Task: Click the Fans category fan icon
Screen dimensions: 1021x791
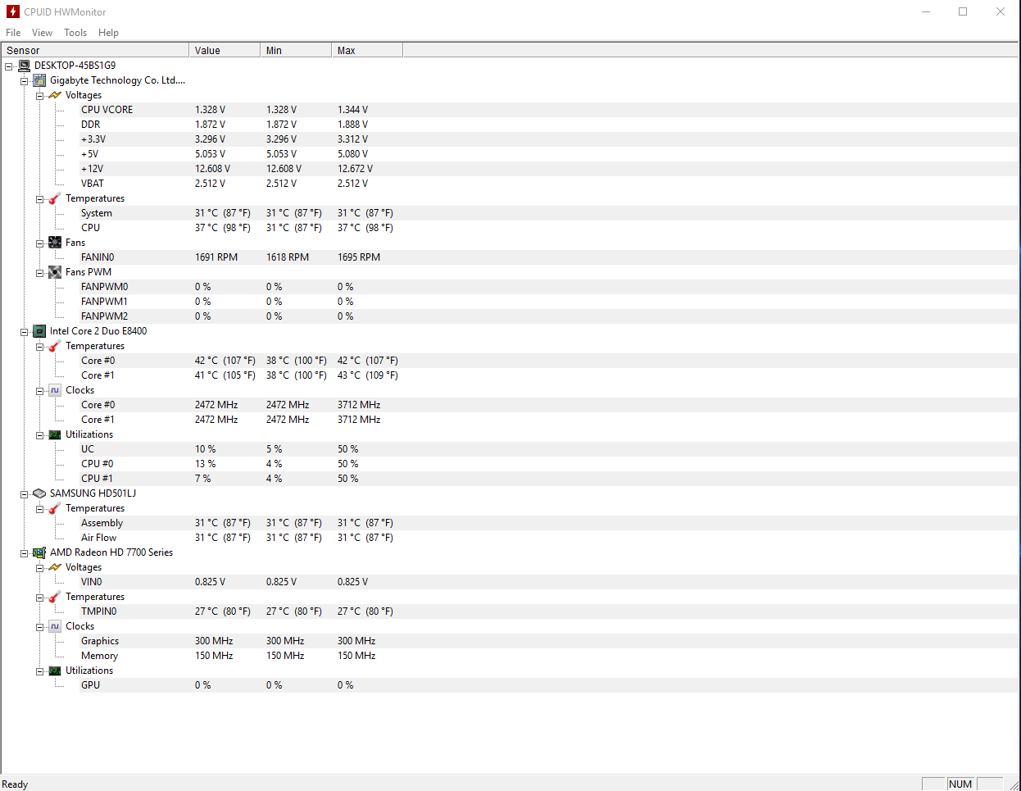Action: click(55, 243)
